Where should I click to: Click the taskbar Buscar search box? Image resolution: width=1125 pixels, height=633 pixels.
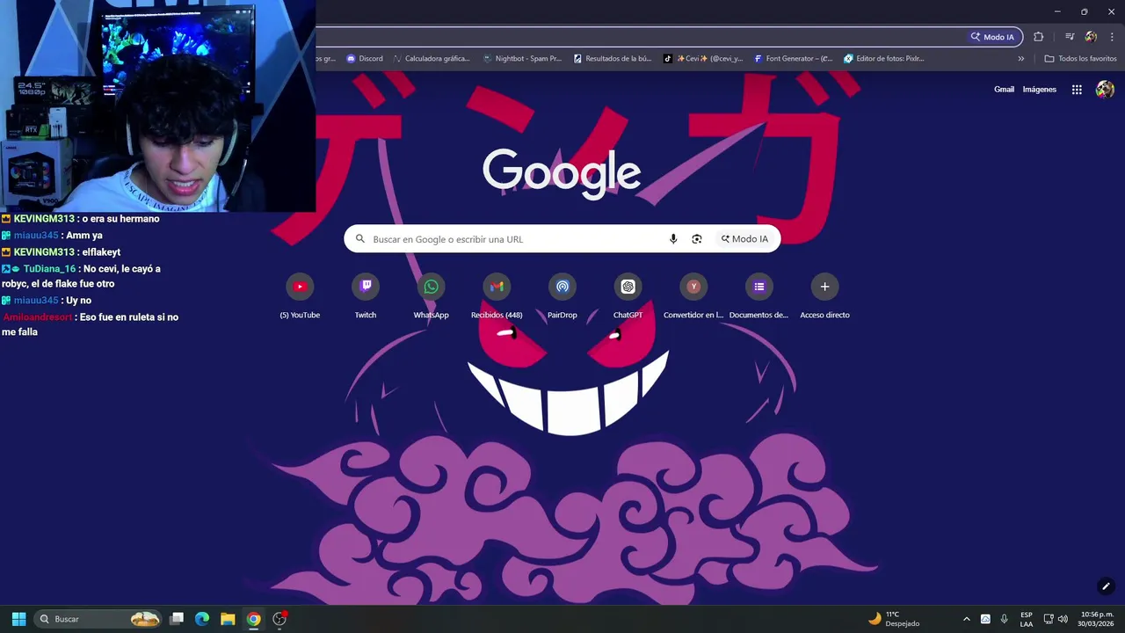click(x=99, y=619)
